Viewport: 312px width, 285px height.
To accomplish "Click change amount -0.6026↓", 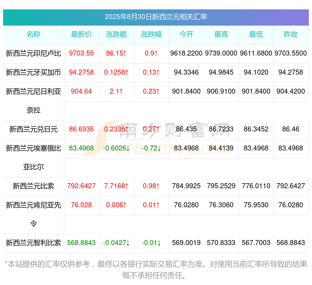I will [116, 148].
